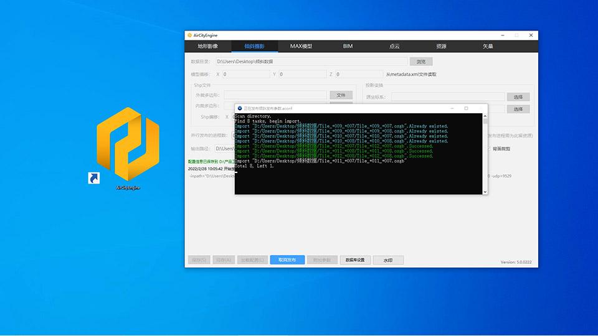Click the Tile_+012_+007.osgb Successed line
598x336 pixels.
click(334, 146)
